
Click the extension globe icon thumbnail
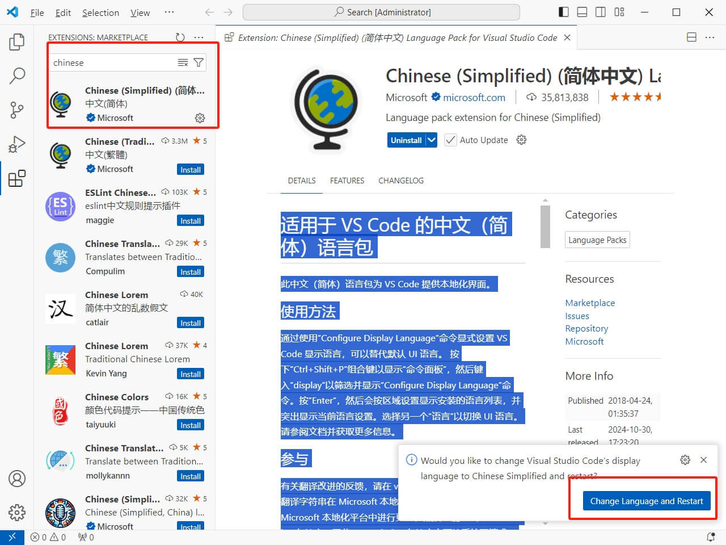point(326,111)
